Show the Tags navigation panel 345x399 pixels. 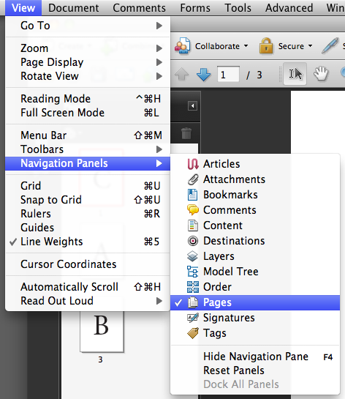click(x=255, y=333)
